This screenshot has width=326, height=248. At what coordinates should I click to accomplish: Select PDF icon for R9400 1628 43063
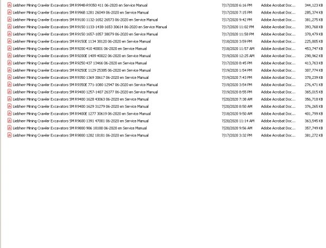point(9,99)
